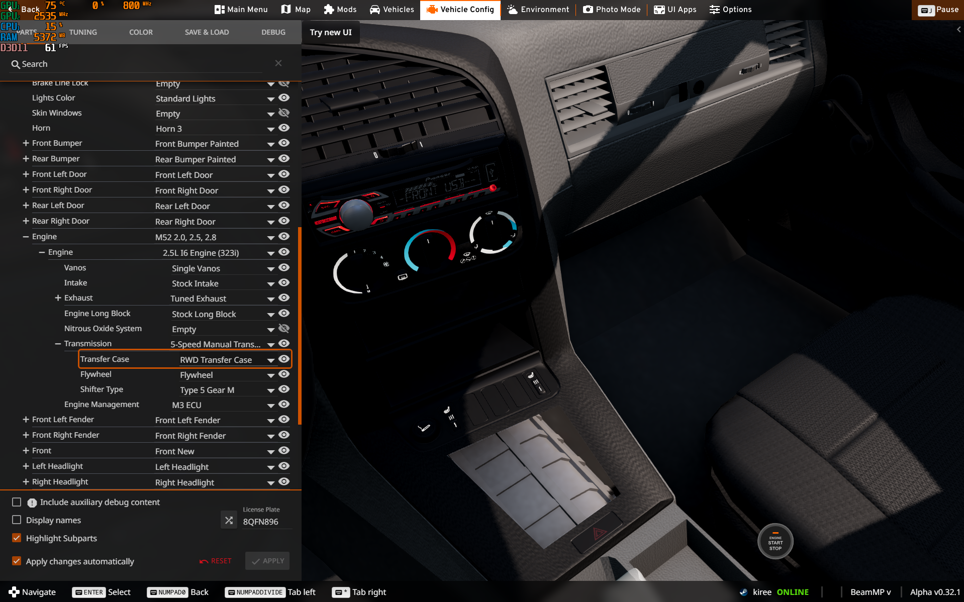
Task: Enable the Display names checkbox
Action: click(17, 520)
